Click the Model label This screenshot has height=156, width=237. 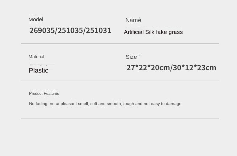click(36, 19)
